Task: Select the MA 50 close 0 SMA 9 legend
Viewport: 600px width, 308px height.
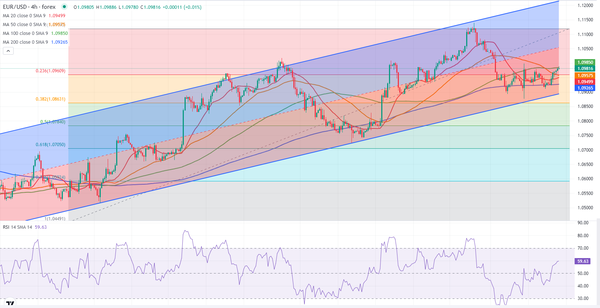Action: point(24,25)
